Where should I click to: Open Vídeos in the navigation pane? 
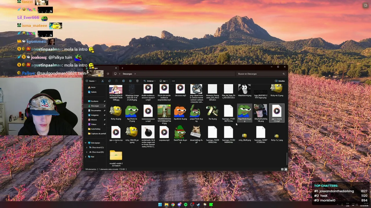click(x=94, y=124)
